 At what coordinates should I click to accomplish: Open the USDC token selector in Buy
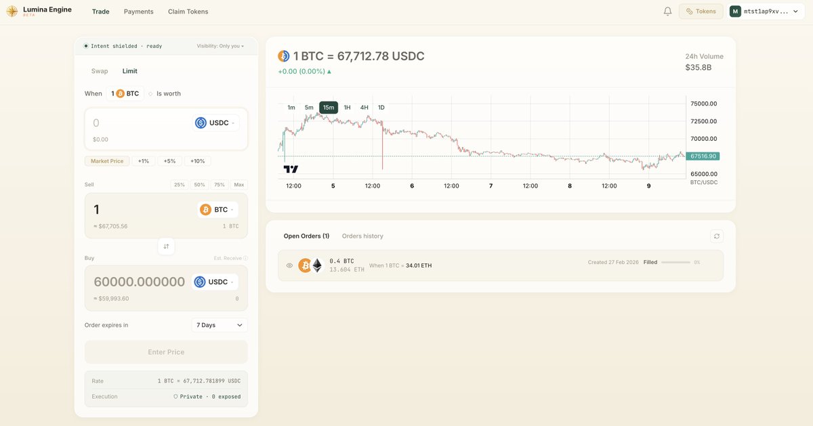(x=214, y=282)
